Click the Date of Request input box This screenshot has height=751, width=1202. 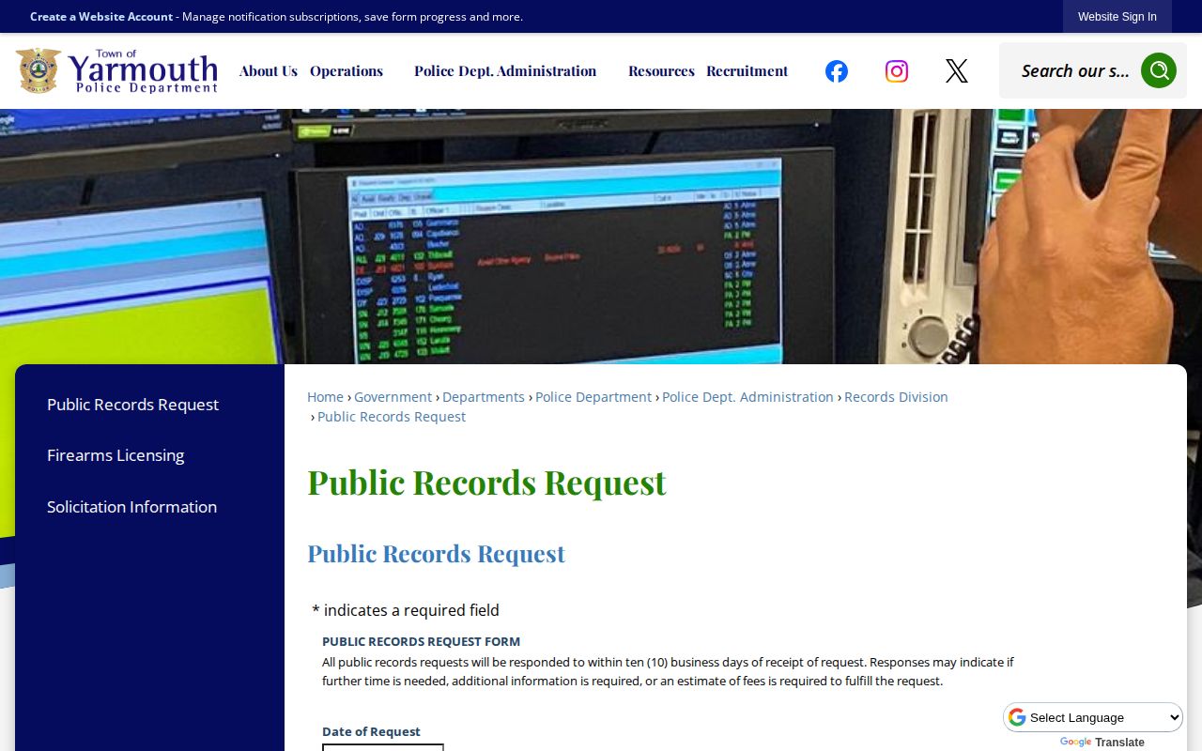coord(383,747)
